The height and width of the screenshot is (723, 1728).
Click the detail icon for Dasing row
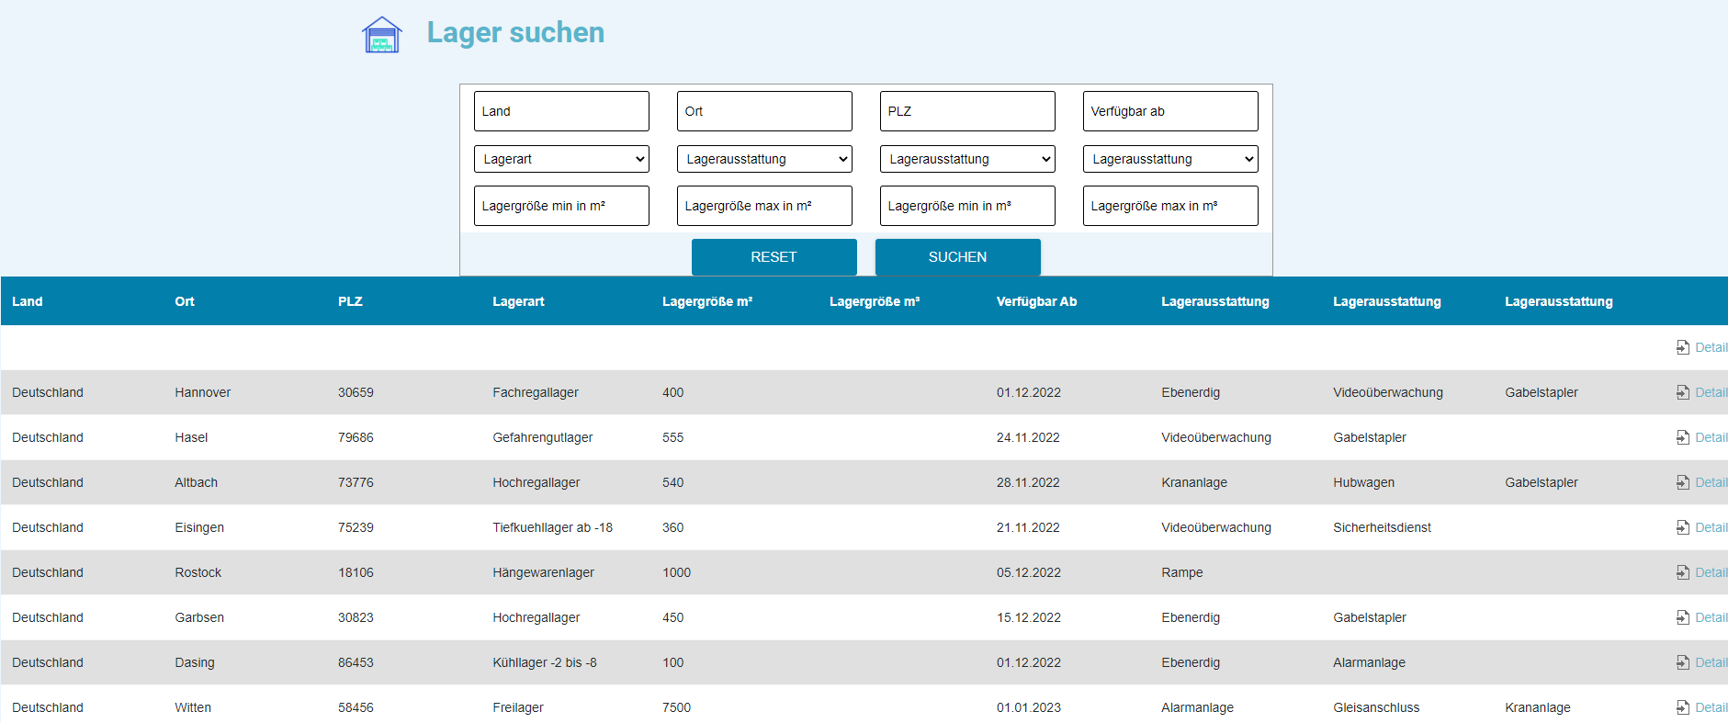(x=1683, y=662)
